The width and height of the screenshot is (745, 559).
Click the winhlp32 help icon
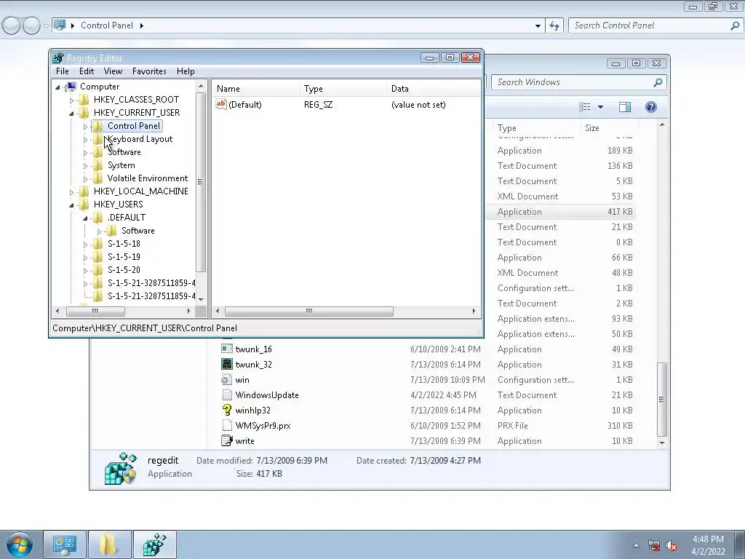coord(227,410)
